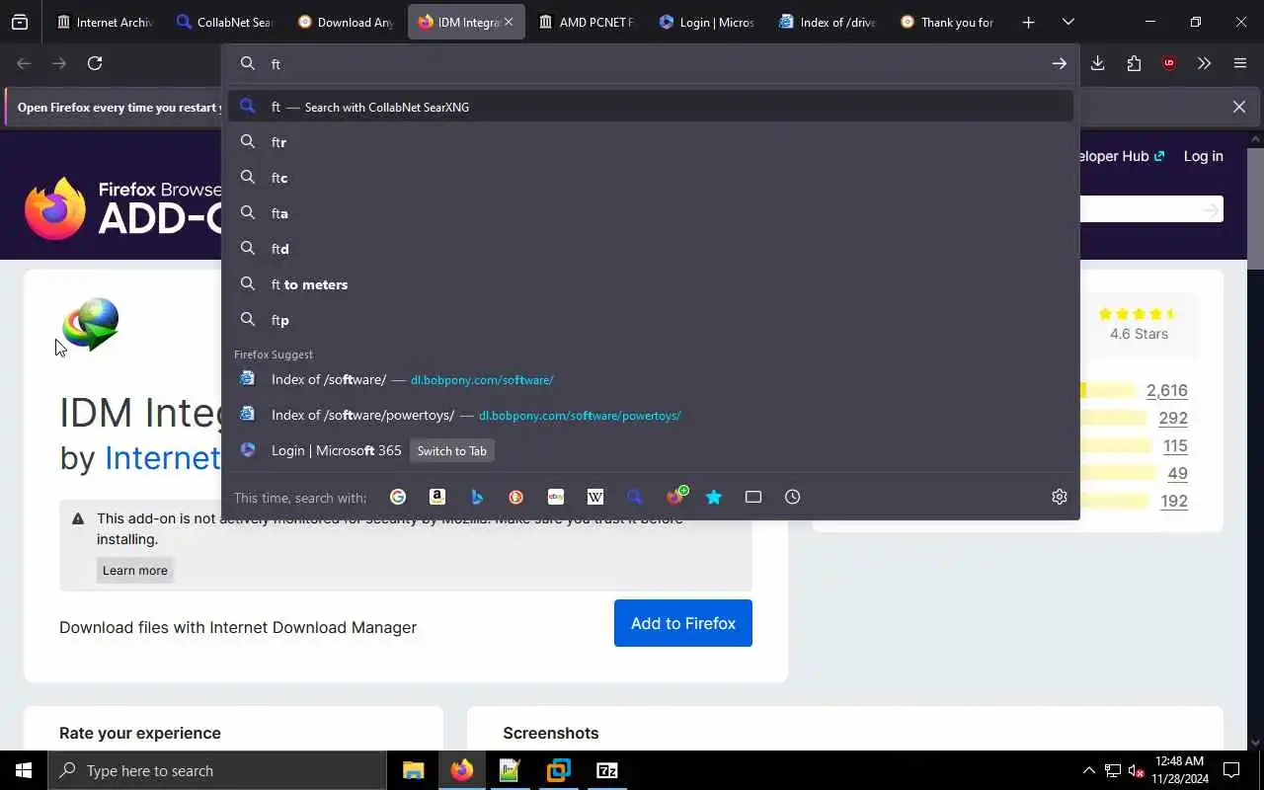Search this time with Wikipedia
This screenshot has width=1264, height=790.
coord(595,497)
